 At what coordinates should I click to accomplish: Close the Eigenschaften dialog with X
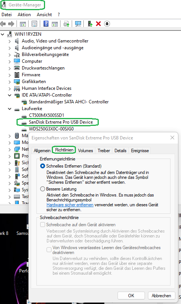[x=172, y=138]
